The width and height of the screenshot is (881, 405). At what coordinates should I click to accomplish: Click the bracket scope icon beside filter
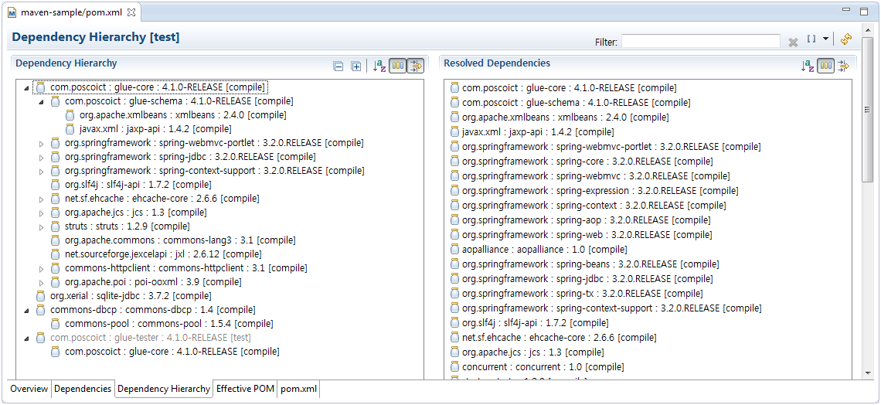point(811,39)
